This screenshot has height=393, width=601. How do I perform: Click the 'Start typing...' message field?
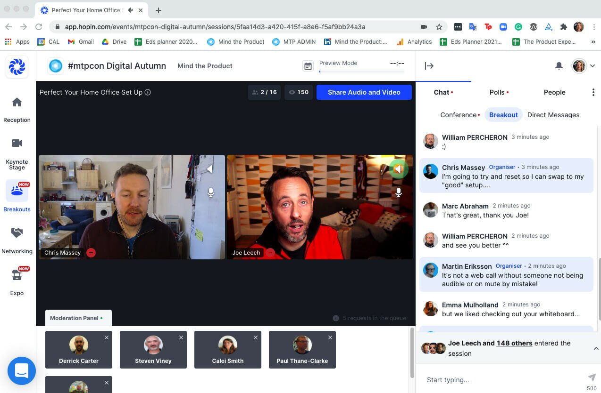point(500,380)
